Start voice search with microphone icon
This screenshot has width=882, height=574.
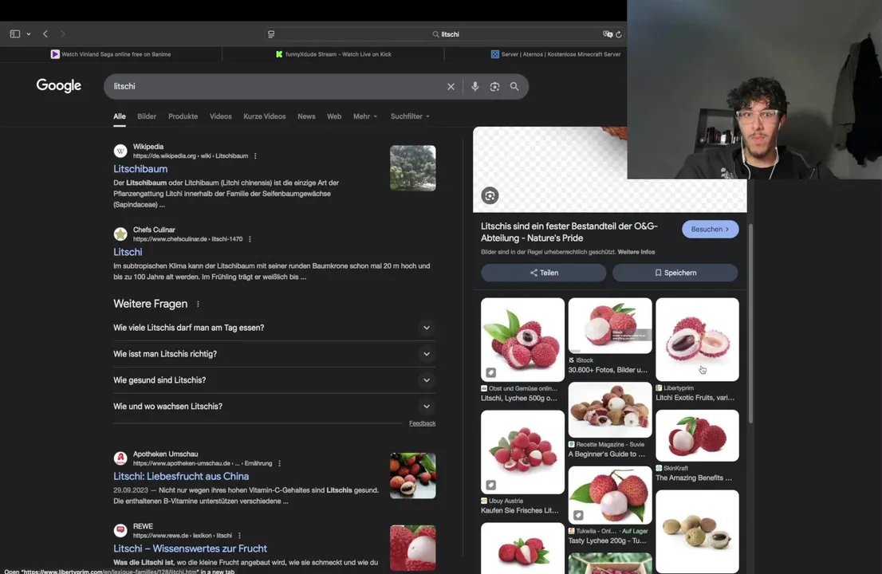[x=474, y=87]
